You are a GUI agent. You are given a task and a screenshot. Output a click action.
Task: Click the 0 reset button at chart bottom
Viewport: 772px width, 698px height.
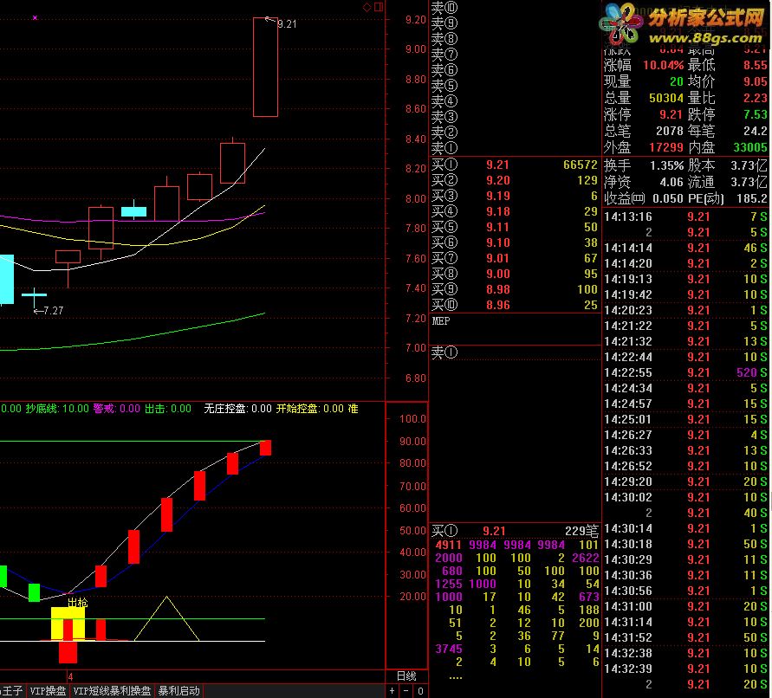tap(420, 690)
